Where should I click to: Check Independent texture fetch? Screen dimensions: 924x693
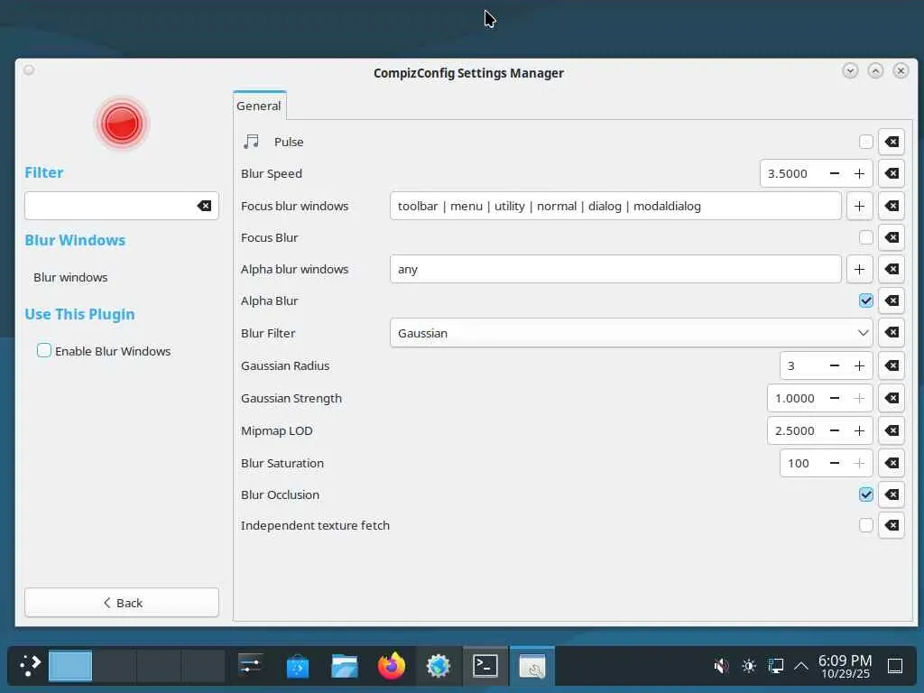pyautogui.click(x=865, y=525)
